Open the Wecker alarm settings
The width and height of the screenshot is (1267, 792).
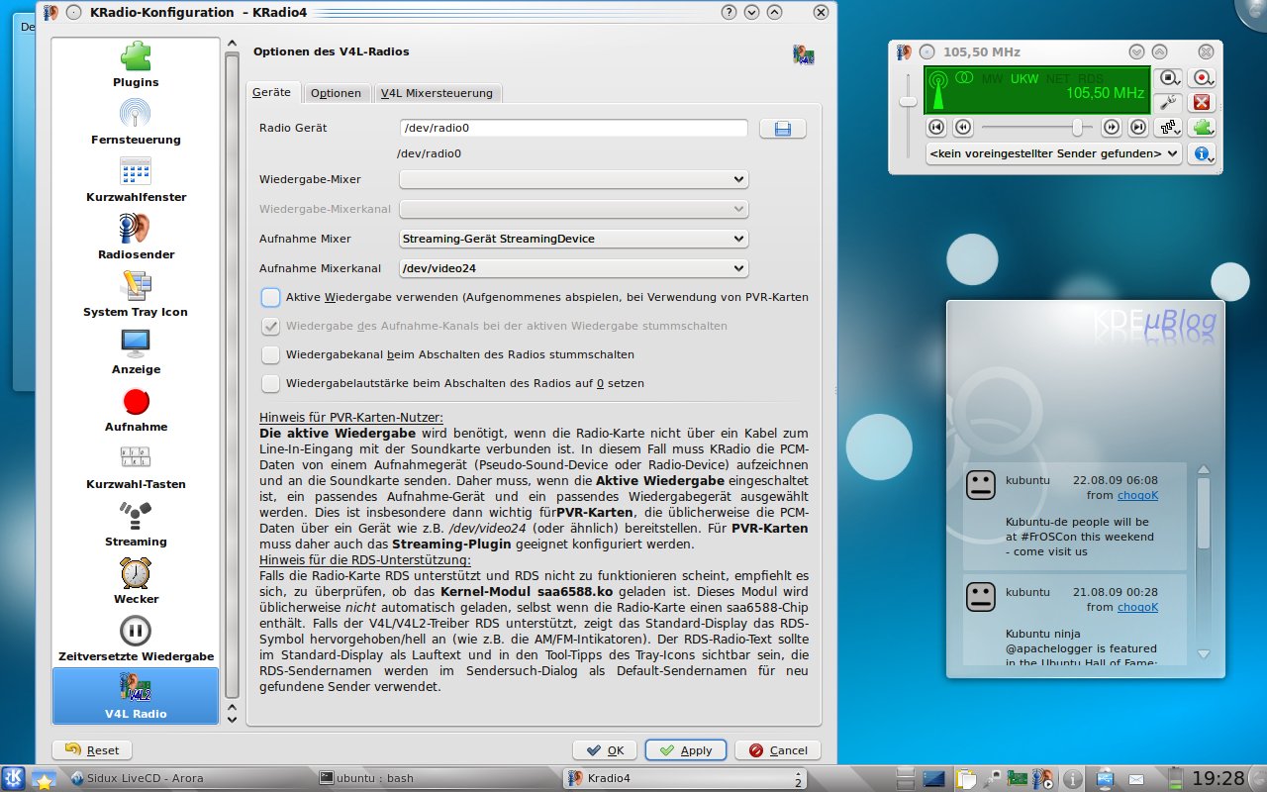136,582
